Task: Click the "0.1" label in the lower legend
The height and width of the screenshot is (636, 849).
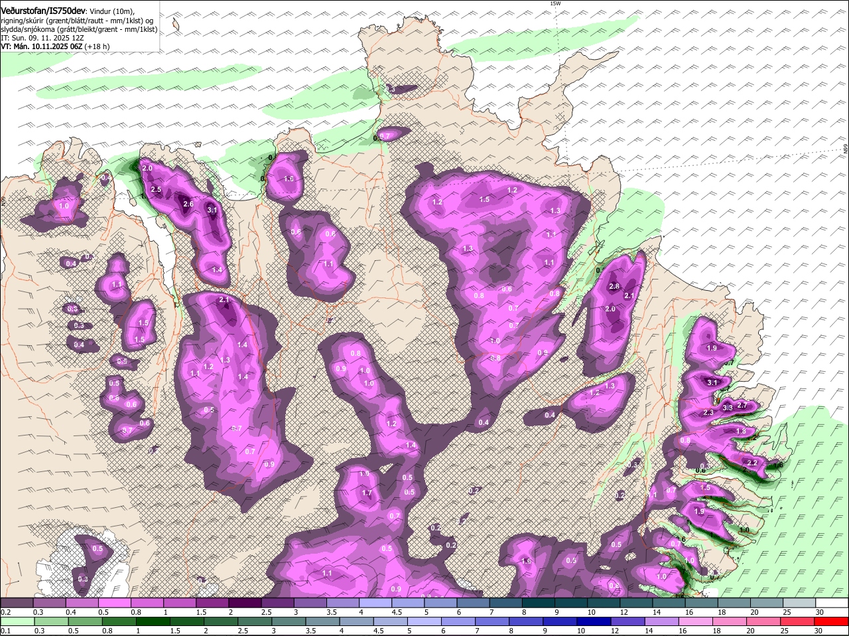Action: click(5, 631)
